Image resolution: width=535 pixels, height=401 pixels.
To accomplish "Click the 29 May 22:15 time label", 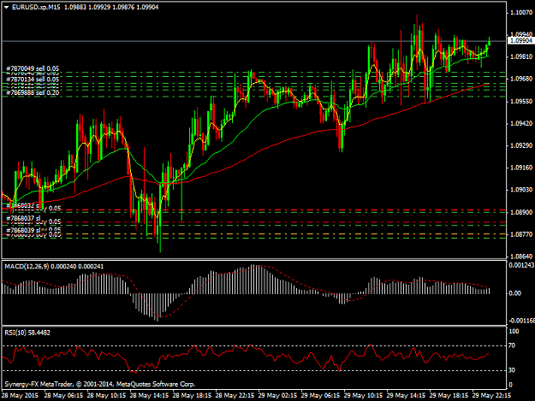I will pos(491,396).
